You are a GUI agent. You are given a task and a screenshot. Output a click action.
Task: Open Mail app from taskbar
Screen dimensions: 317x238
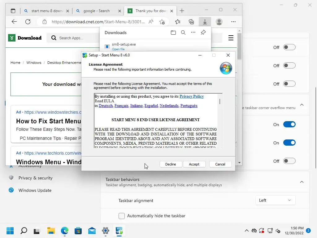92,231
